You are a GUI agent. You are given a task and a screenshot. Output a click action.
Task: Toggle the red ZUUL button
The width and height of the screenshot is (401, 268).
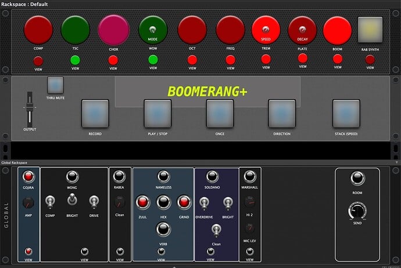[143, 202]
